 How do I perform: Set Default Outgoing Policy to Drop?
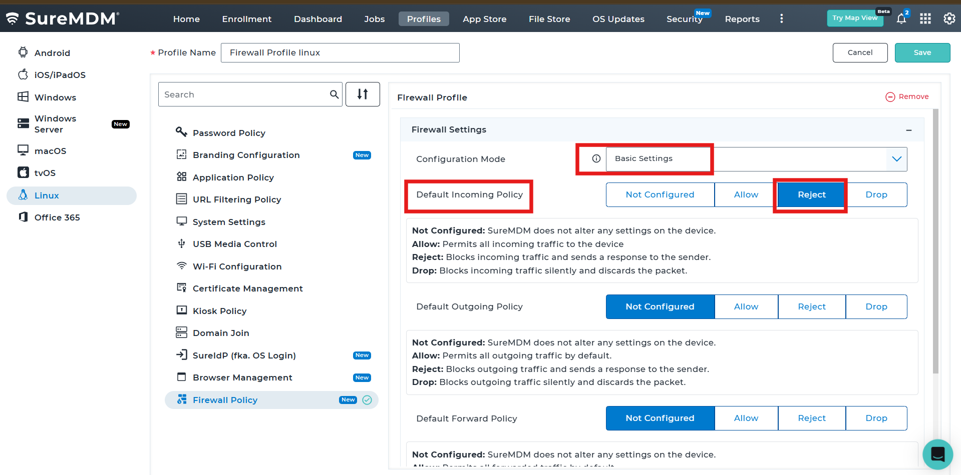876,306
